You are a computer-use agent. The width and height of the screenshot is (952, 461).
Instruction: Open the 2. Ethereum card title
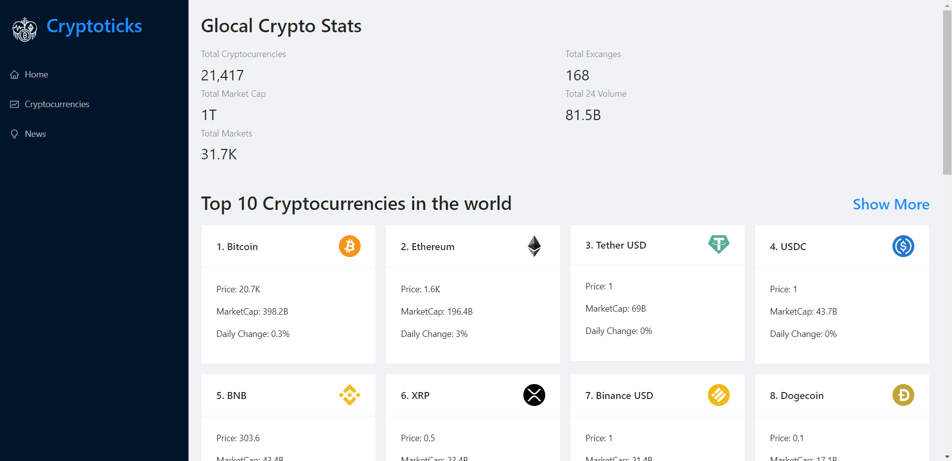point(428,247)
